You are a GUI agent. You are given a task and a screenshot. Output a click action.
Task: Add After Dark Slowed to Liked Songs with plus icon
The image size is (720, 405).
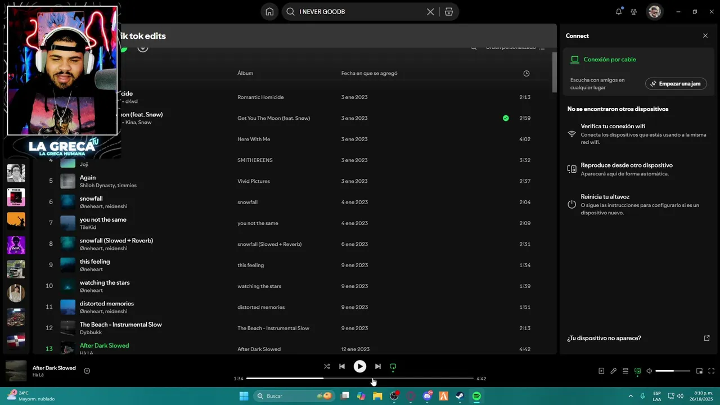(x=87, y=371)
